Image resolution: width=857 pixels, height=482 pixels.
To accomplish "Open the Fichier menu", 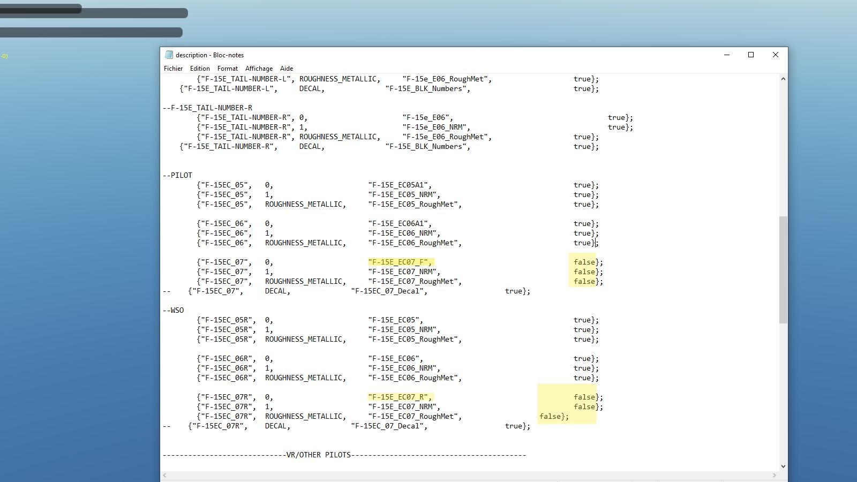I will [173, 69].
